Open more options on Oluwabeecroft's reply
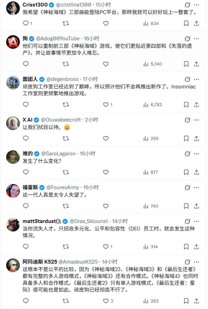208x309 pixels. click(196, 120)
